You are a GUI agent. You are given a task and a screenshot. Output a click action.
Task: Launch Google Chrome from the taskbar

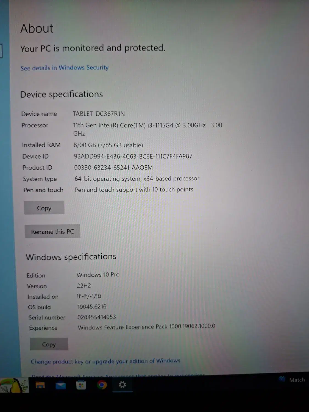[x=102, y=385]
